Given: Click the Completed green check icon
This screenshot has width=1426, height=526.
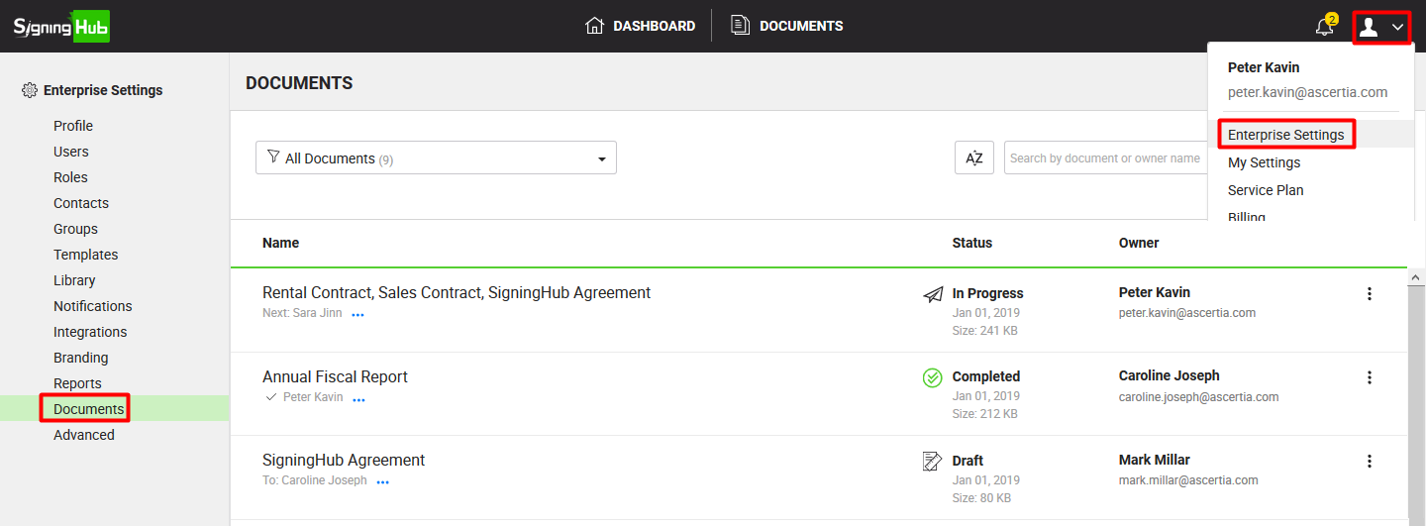Looking at the screenshot, I should 933,377.
